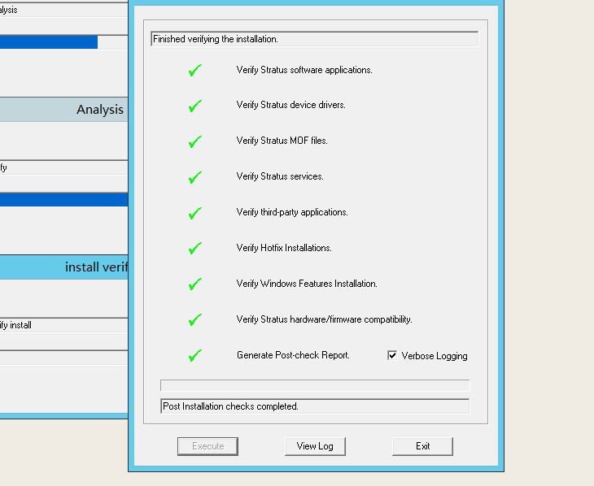
Task: Click the Analysis header in background window
Action: (x=63, y=110)
